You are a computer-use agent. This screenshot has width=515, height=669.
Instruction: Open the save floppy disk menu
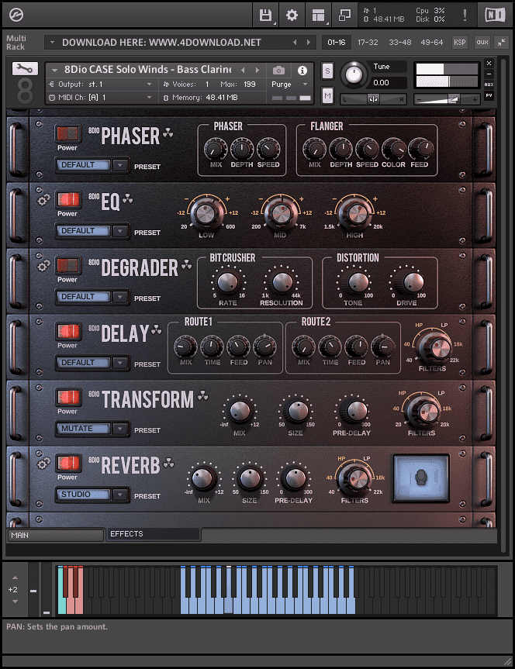point(265,16)
